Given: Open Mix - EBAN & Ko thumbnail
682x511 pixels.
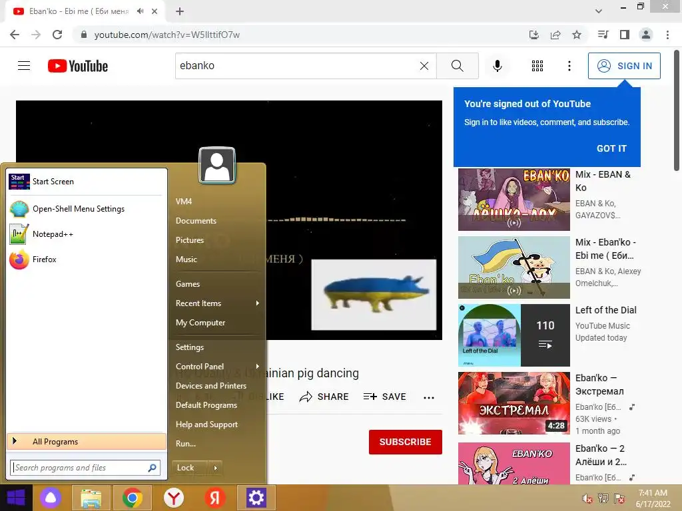Looking at the screenshot, I should pos(514,200).
